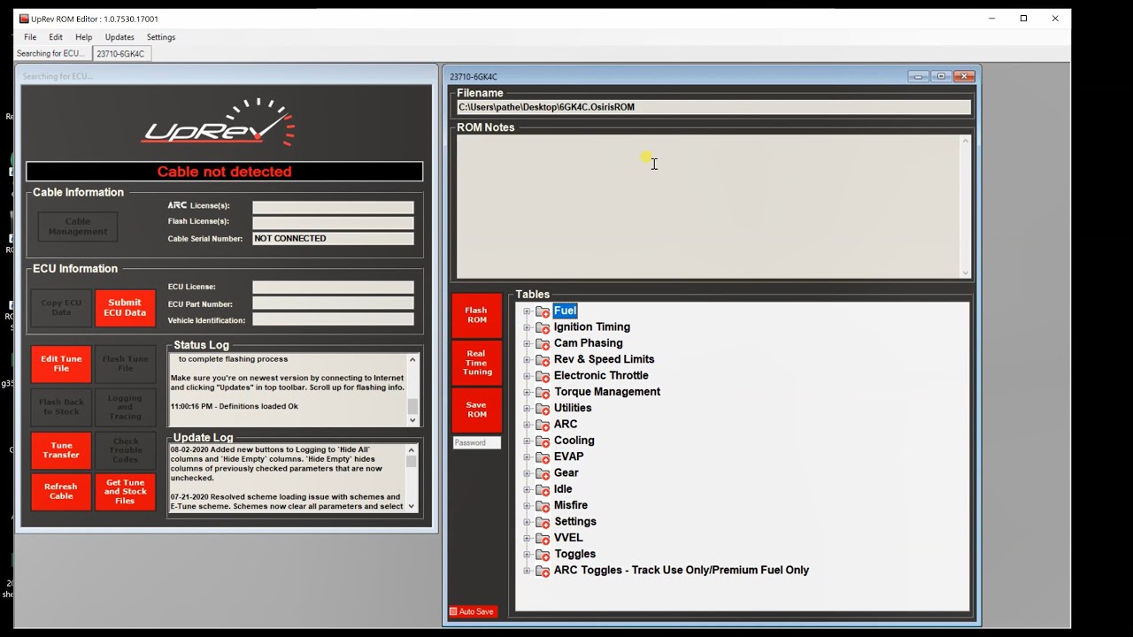Viewport: 1133px width, 637px height.
Task: Open the Settings menu
Action: pyautogui.click(x=161, y=37)
